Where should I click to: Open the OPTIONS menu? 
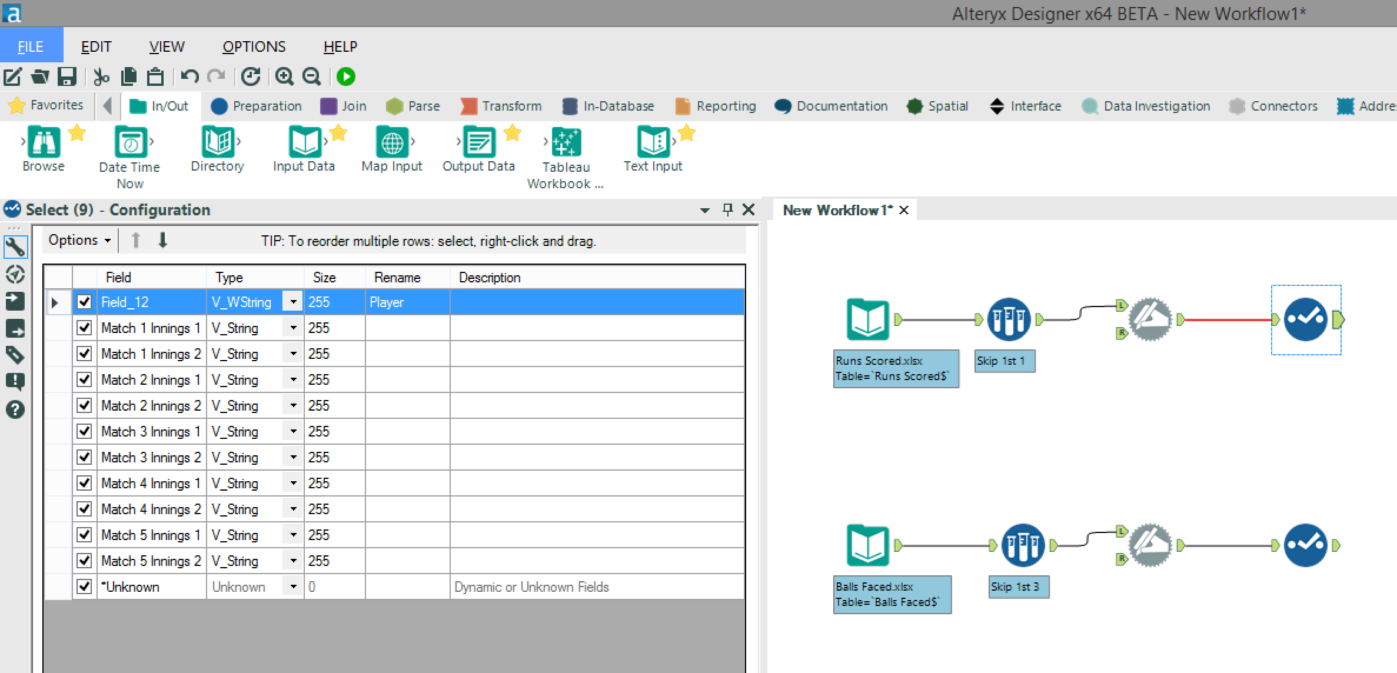point(254,46)
